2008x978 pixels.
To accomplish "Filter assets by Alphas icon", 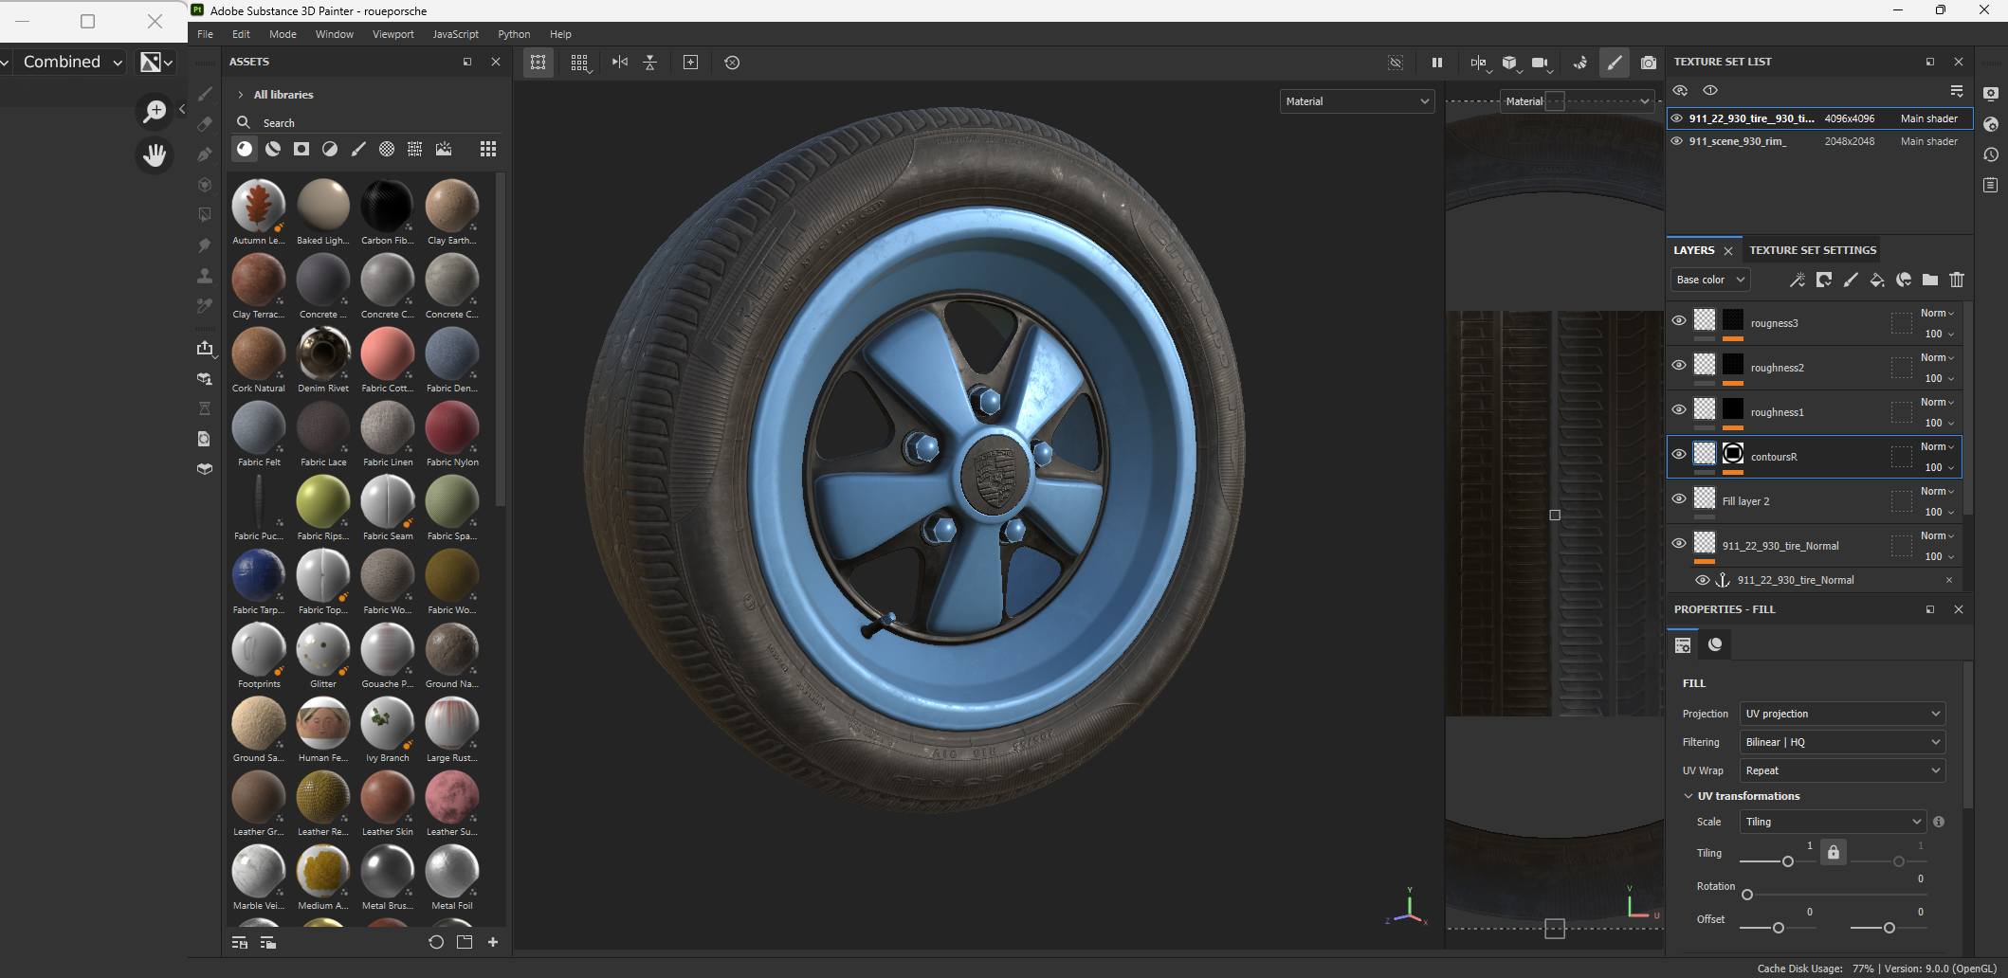I will point(387,149).
